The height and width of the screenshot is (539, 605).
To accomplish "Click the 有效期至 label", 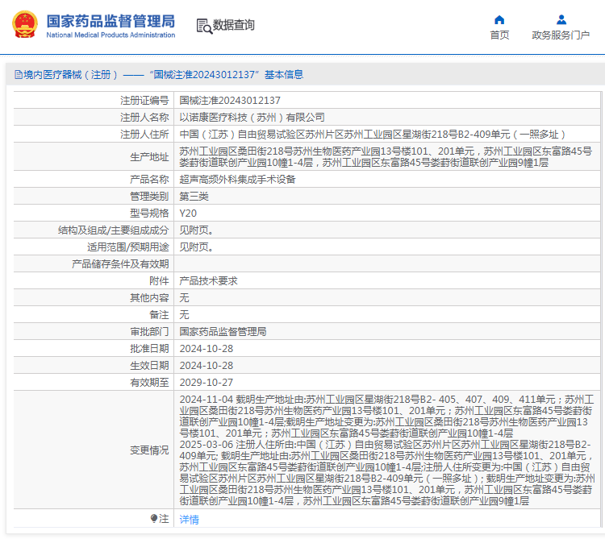I will click(x=150, y=383).
